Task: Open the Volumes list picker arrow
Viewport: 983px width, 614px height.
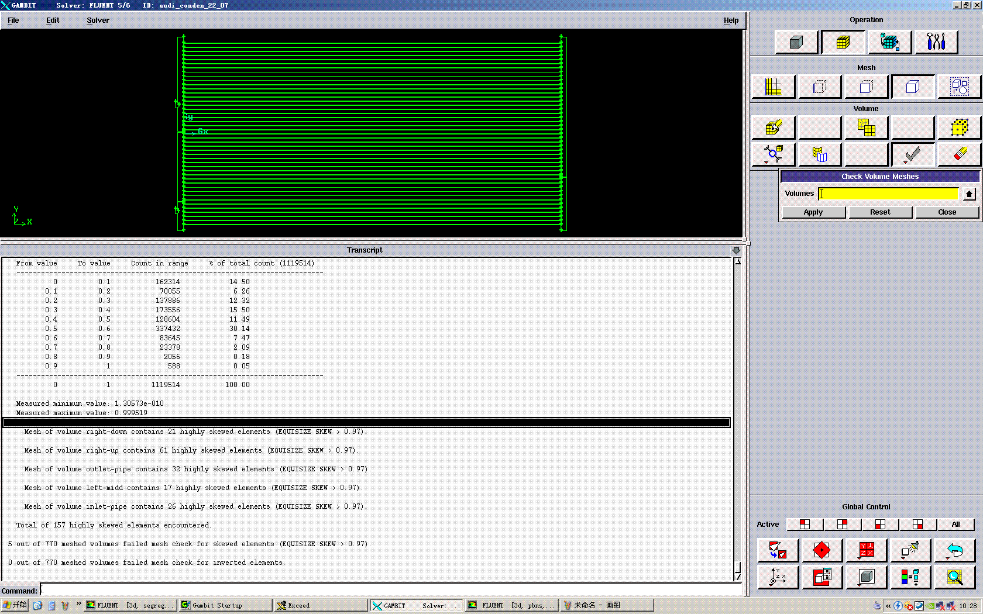Action: click(969, 194)
